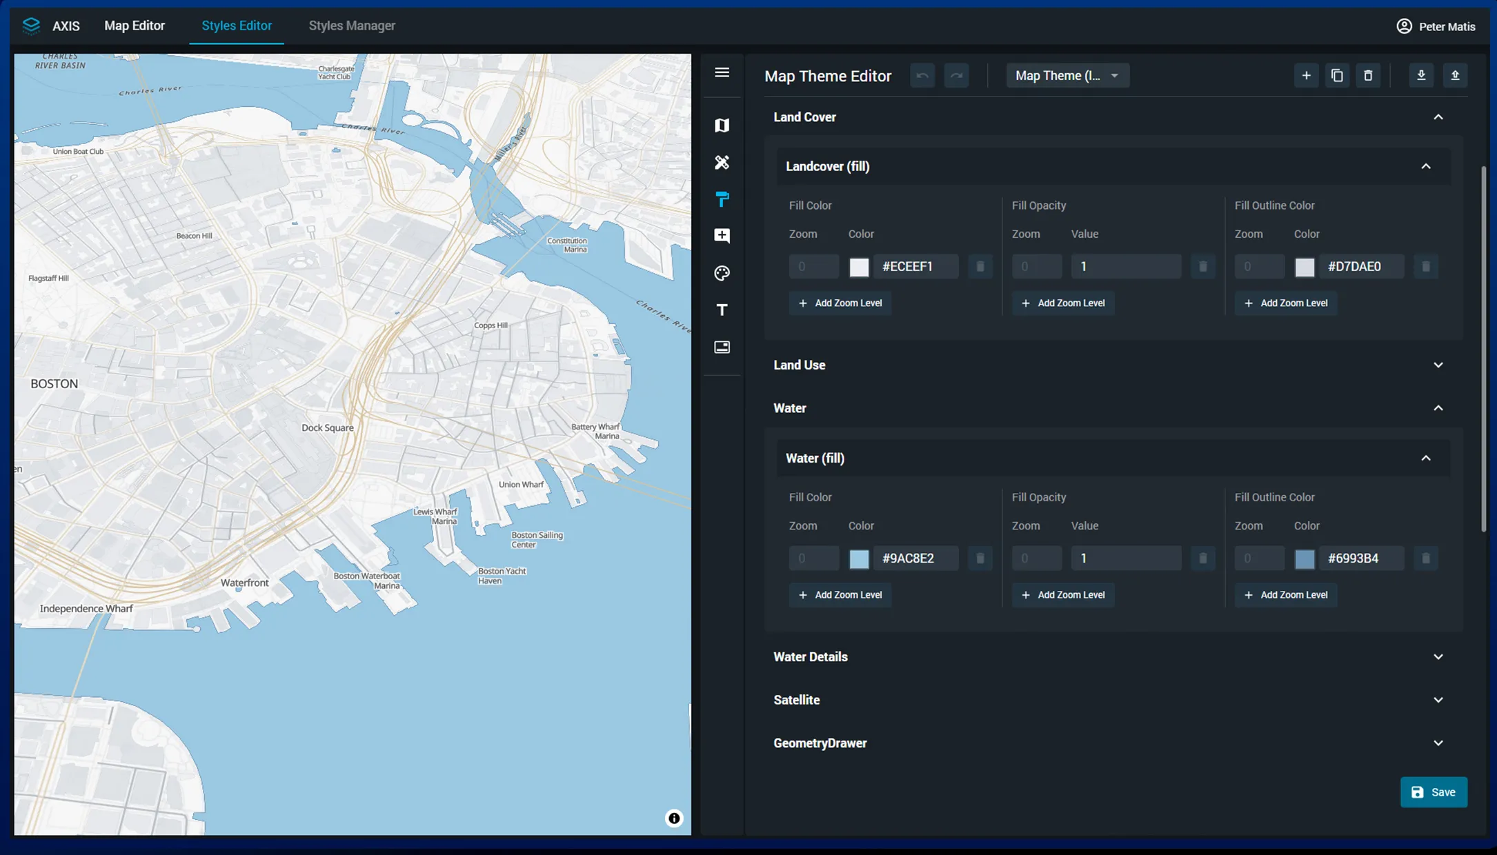Click the download theme icon
The height and width of the screenshot is (855, 1497).
coord(1421,76)
